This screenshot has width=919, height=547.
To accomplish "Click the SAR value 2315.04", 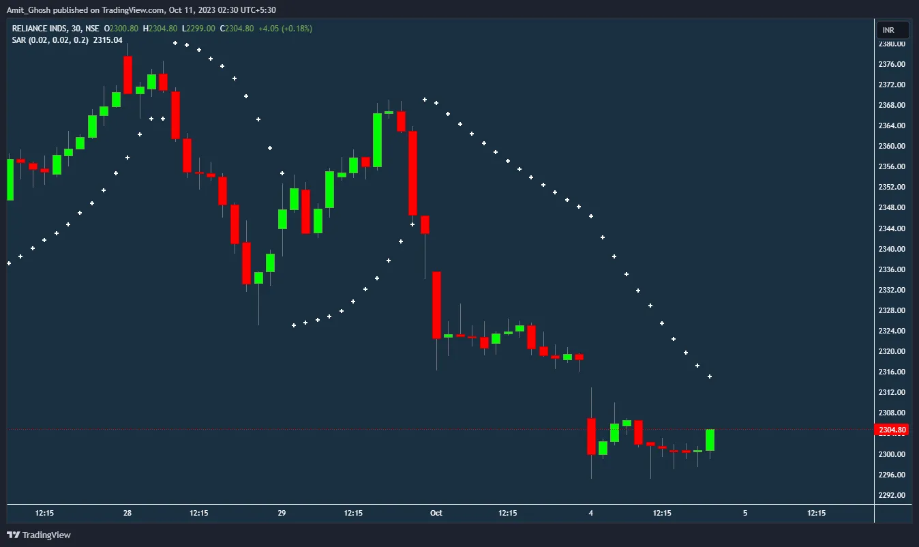I will click(109, 40).
